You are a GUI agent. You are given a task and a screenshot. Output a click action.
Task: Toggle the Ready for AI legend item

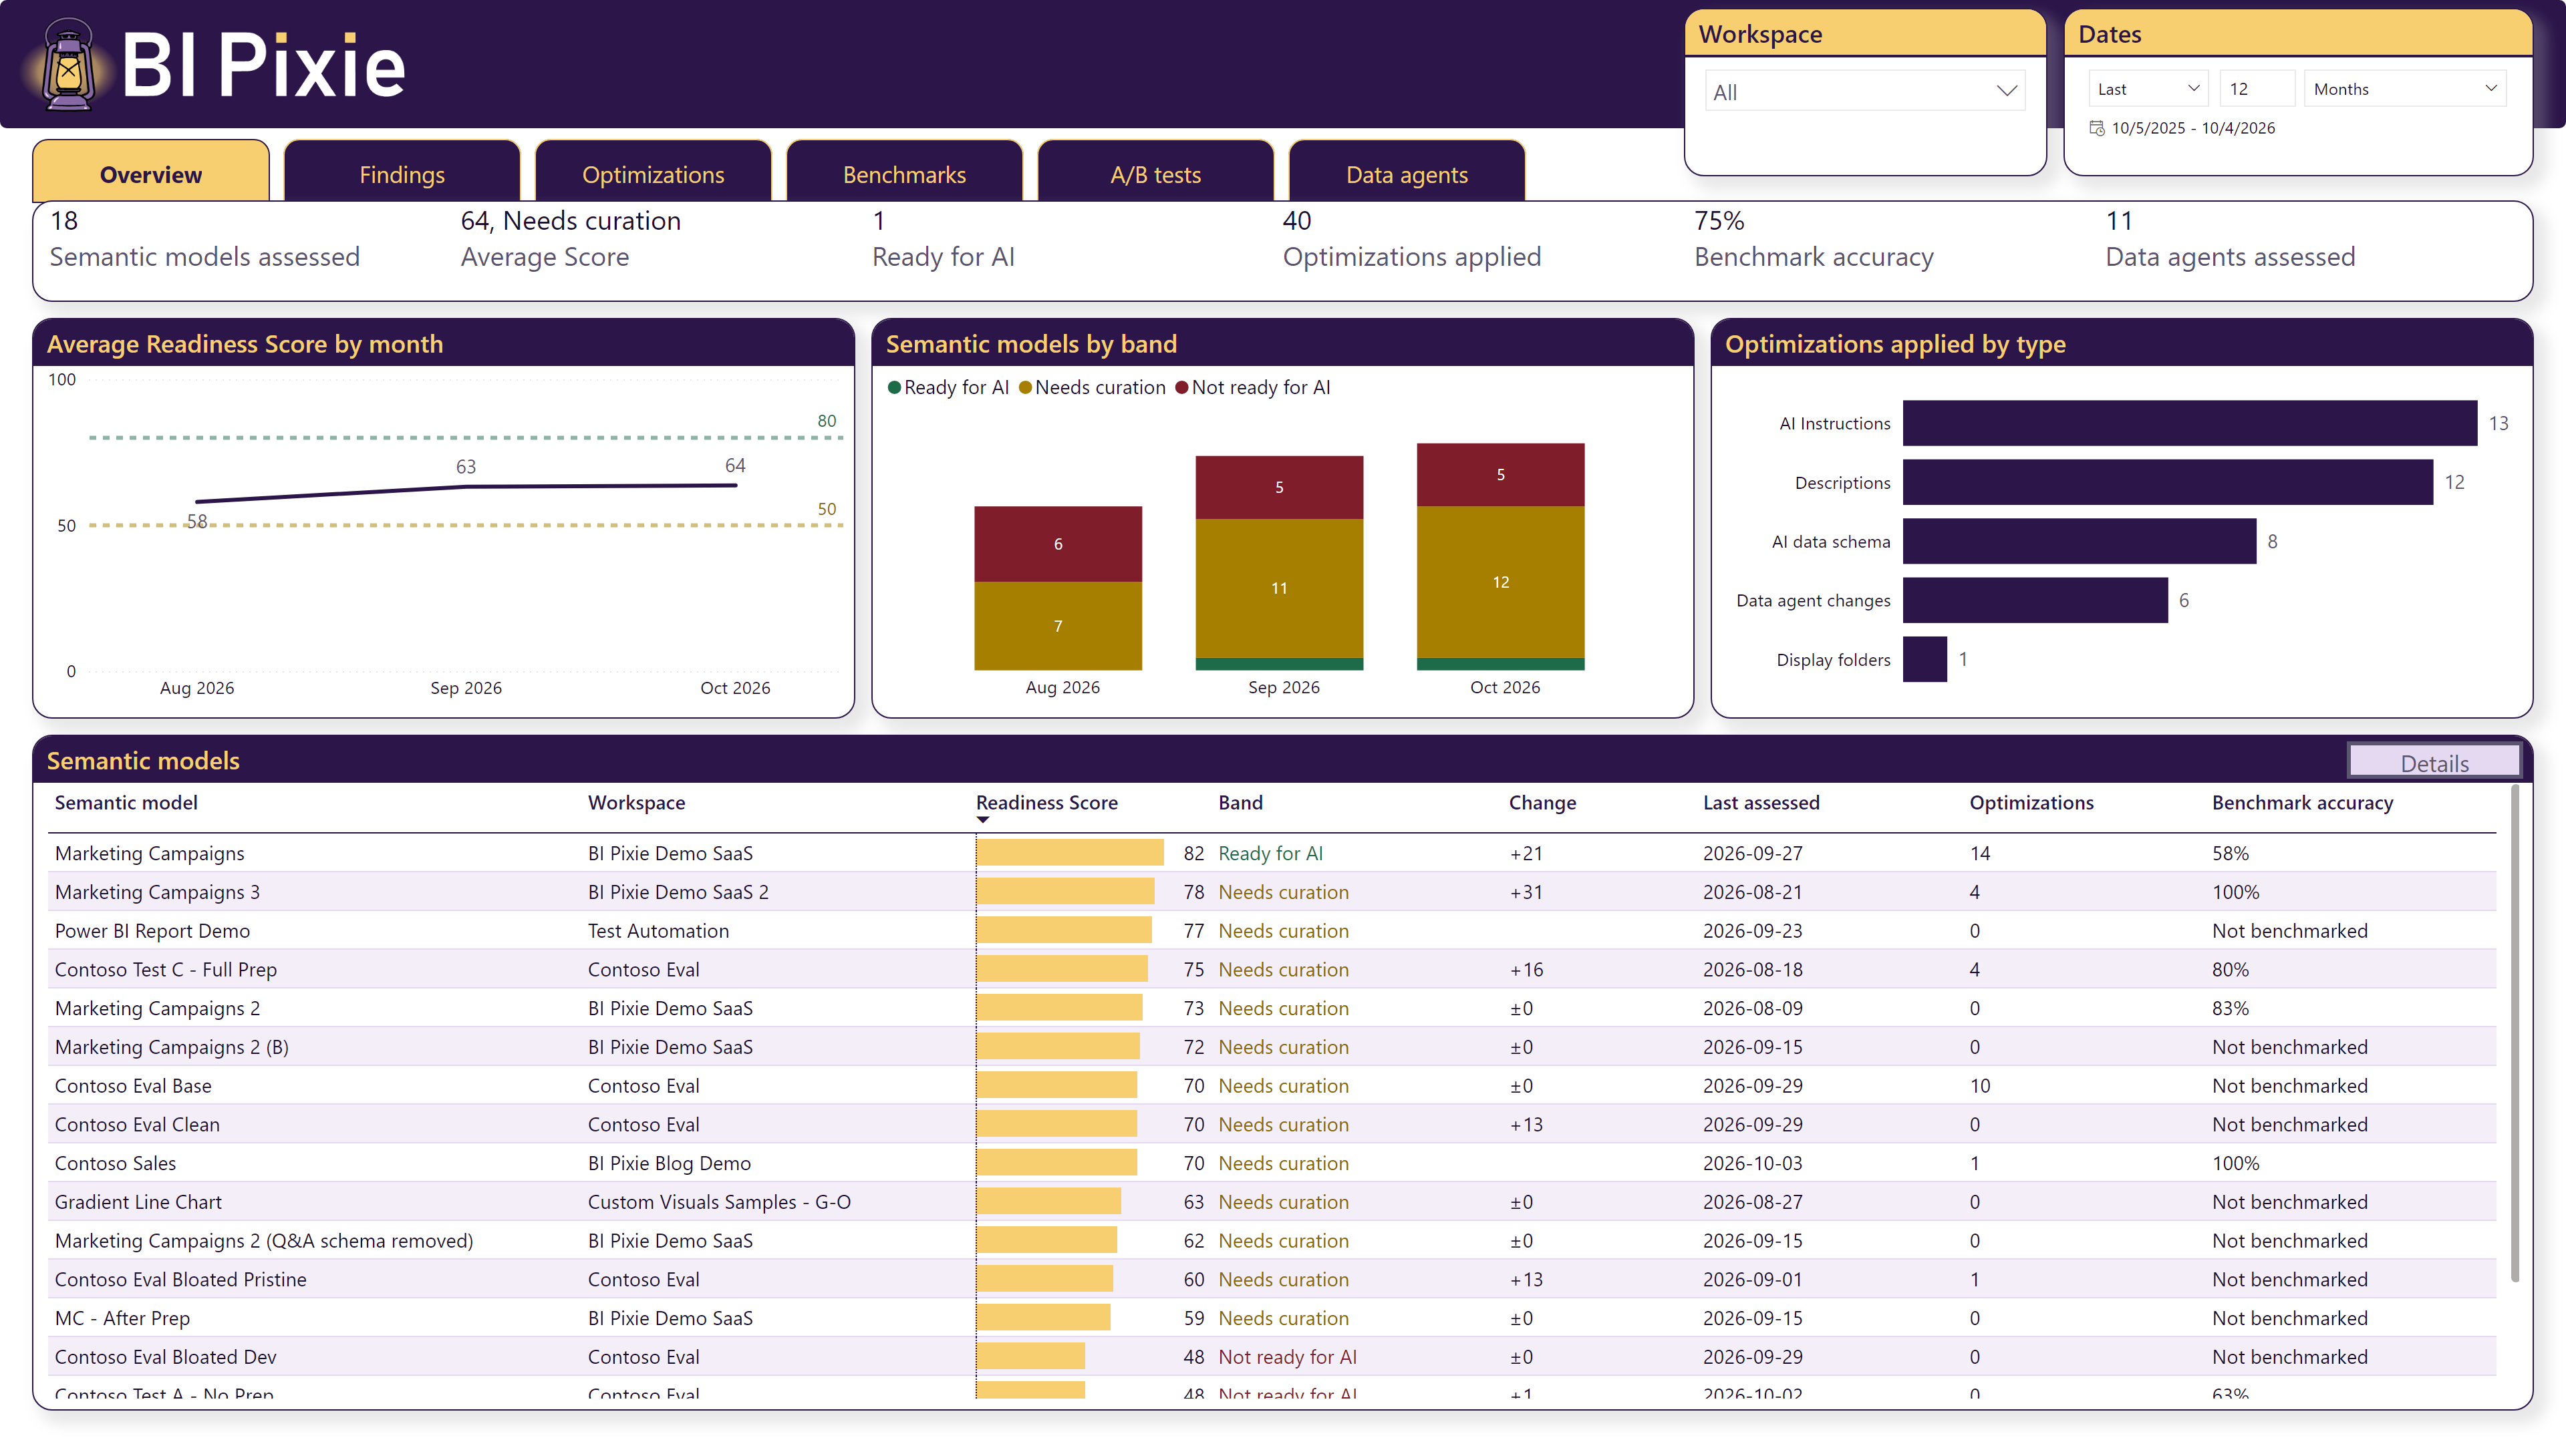click(948, 387)
